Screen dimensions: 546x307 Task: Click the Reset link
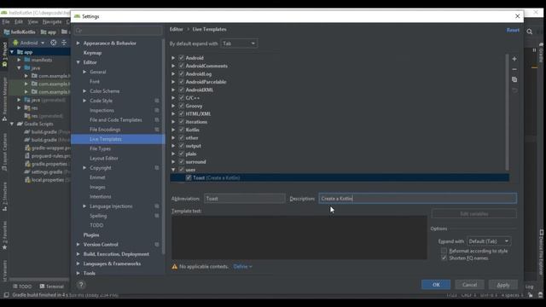[513, 31]
